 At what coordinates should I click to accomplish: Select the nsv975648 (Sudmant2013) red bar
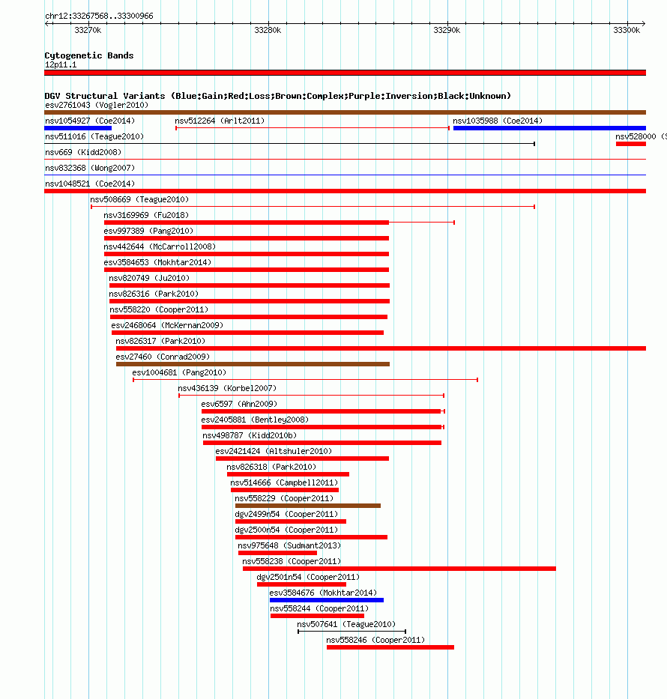point(278,553)
